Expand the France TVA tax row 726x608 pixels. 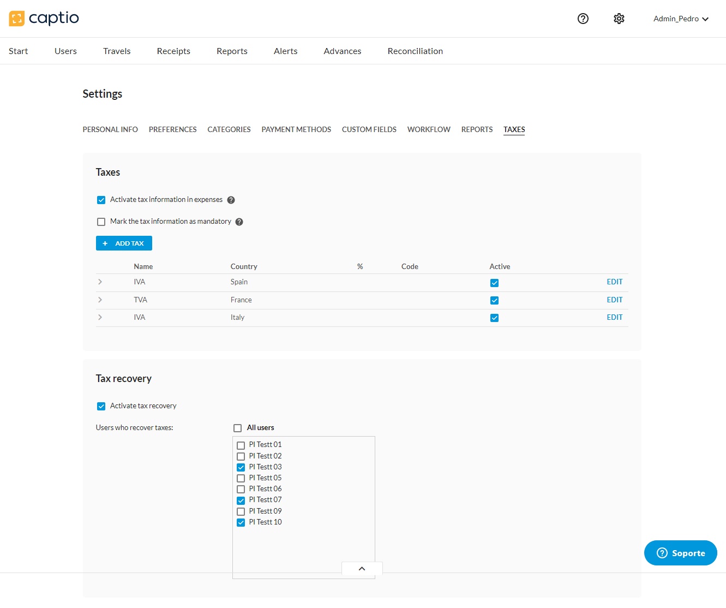pos(100,300)
